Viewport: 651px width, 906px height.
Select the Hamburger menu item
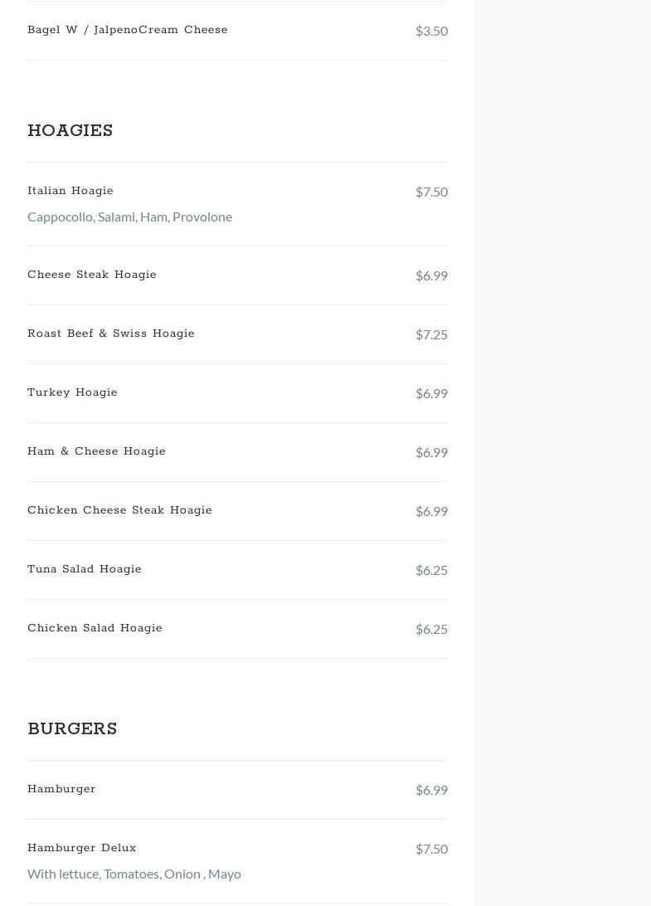click(61, 789)
